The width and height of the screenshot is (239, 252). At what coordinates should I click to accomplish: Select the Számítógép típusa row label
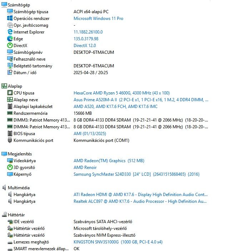pyautogui.click(x=31, y=12)
